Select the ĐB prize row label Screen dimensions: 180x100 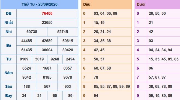[9, 14]
